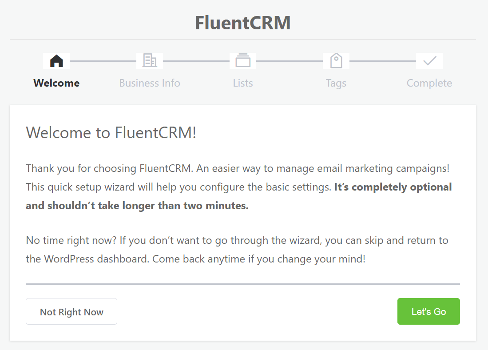Open the Lists archive-box icon
Image resolution: width=488 pixels, height=350 pixels.
click(242, 60)
